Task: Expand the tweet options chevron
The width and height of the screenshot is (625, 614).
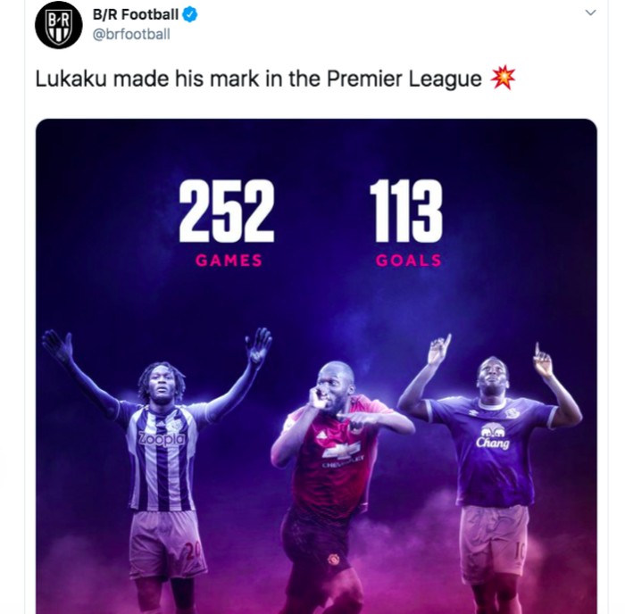Action: point(590,13)
